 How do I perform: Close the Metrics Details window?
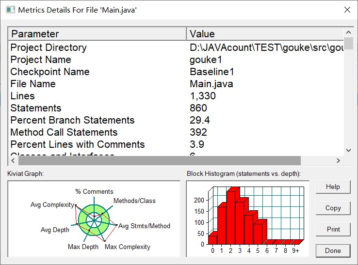(x=347, y=10)
